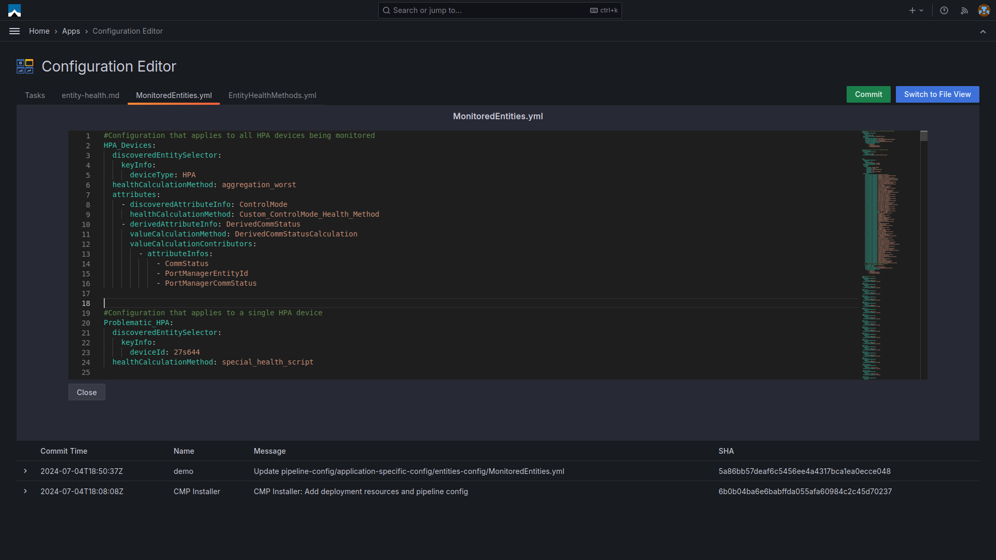The width and height of the screenshot is (996, 560).
Task: Focus the Search or jump to field
Action: 500,10
